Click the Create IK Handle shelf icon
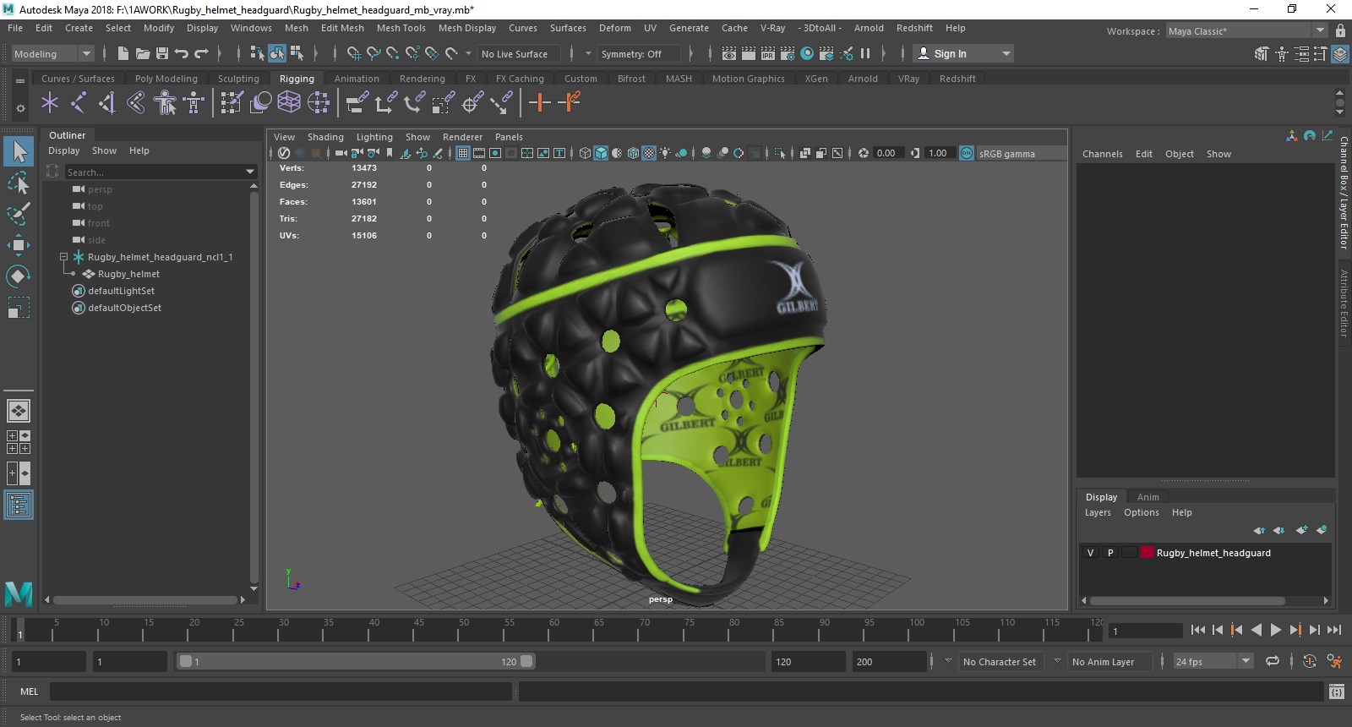The width and height of the screenshot is (1352, 727). pyautogui.click(x=107, y=103)
